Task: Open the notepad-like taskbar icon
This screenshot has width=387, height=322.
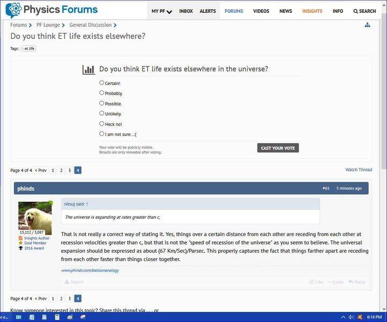Action: [x=32, y=317]
